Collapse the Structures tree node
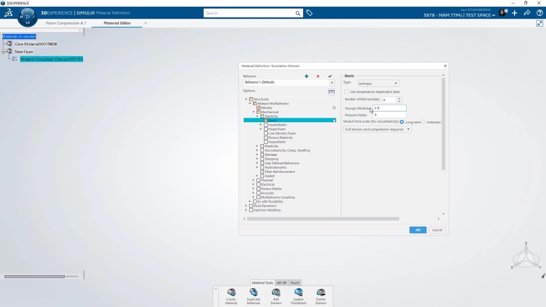Screen dimensions: 546x307 tap(246, 99)
